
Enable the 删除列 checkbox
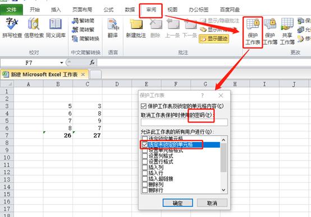145,185
